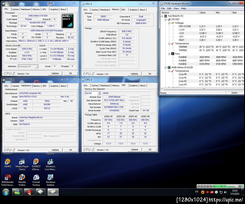Switch to Graphics tab in the Memory CPU-Z window
The width and height of the screenshot is (245, 204).
[x=133, y=10]
